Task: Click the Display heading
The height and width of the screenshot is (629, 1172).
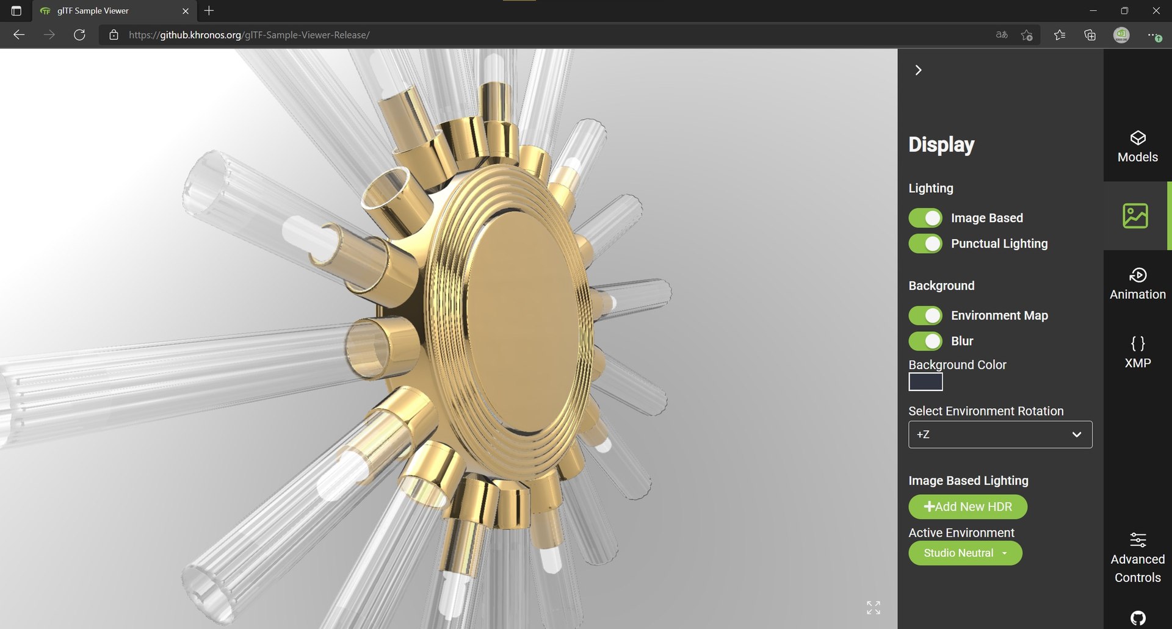Action: tap(941, 145)
